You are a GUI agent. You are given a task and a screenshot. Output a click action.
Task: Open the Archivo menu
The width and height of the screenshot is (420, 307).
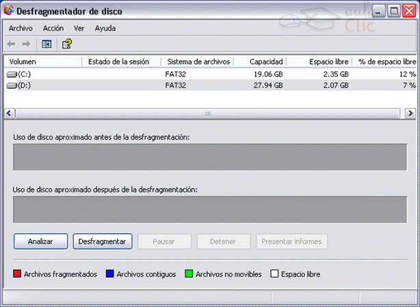pos(21,29)
